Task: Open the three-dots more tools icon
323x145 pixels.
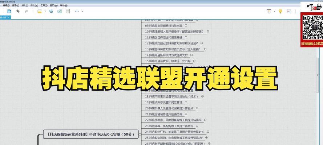Action: [77, 11]
